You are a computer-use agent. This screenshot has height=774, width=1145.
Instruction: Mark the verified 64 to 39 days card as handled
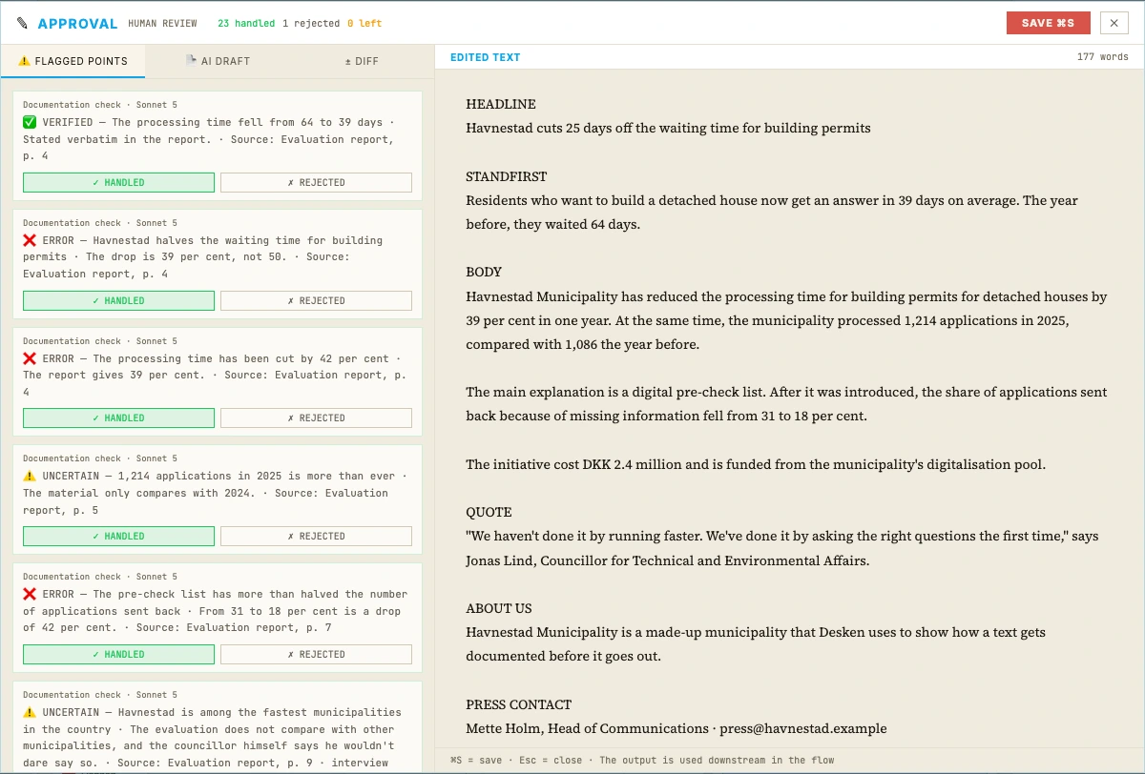point(118,182)
